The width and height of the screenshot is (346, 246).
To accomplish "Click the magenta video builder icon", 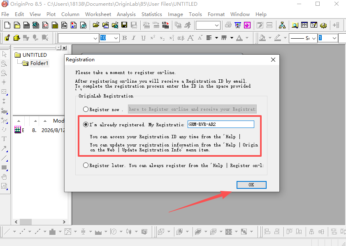I will pos(247,25).
